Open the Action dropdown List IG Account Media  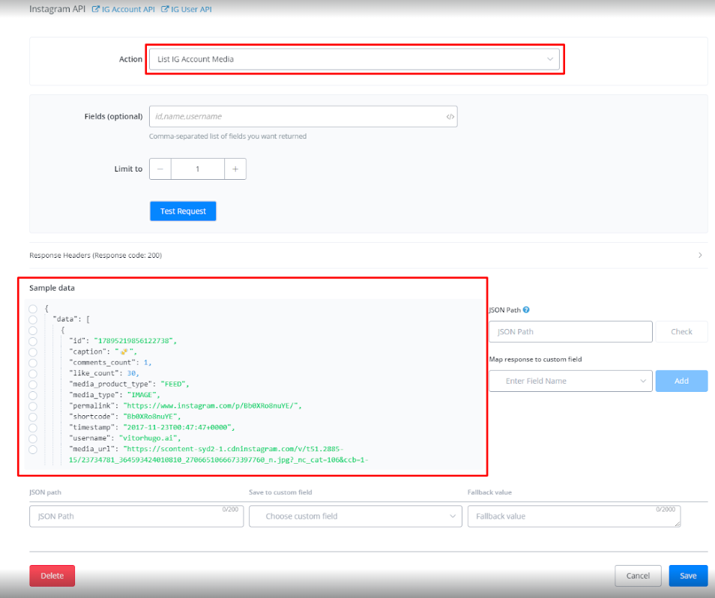pos(354,59)
